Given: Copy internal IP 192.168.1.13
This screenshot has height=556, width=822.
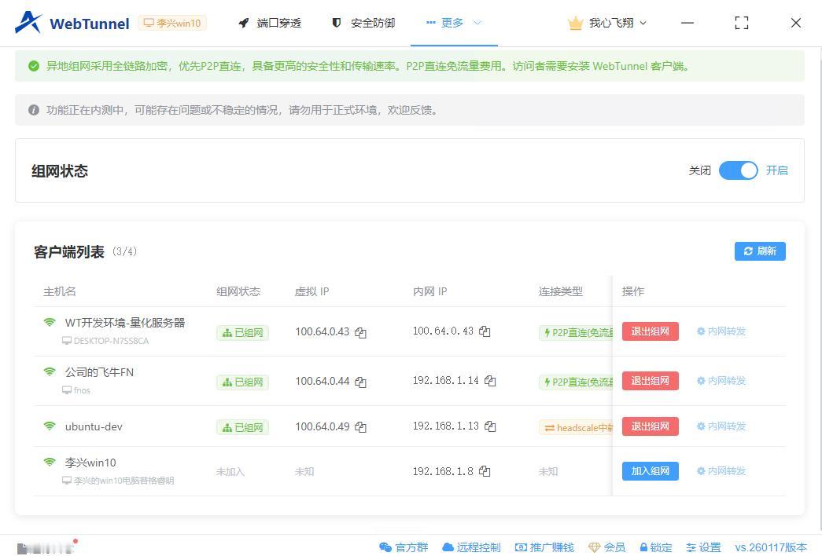Looking at the screenshot, I should pos(490,426).
